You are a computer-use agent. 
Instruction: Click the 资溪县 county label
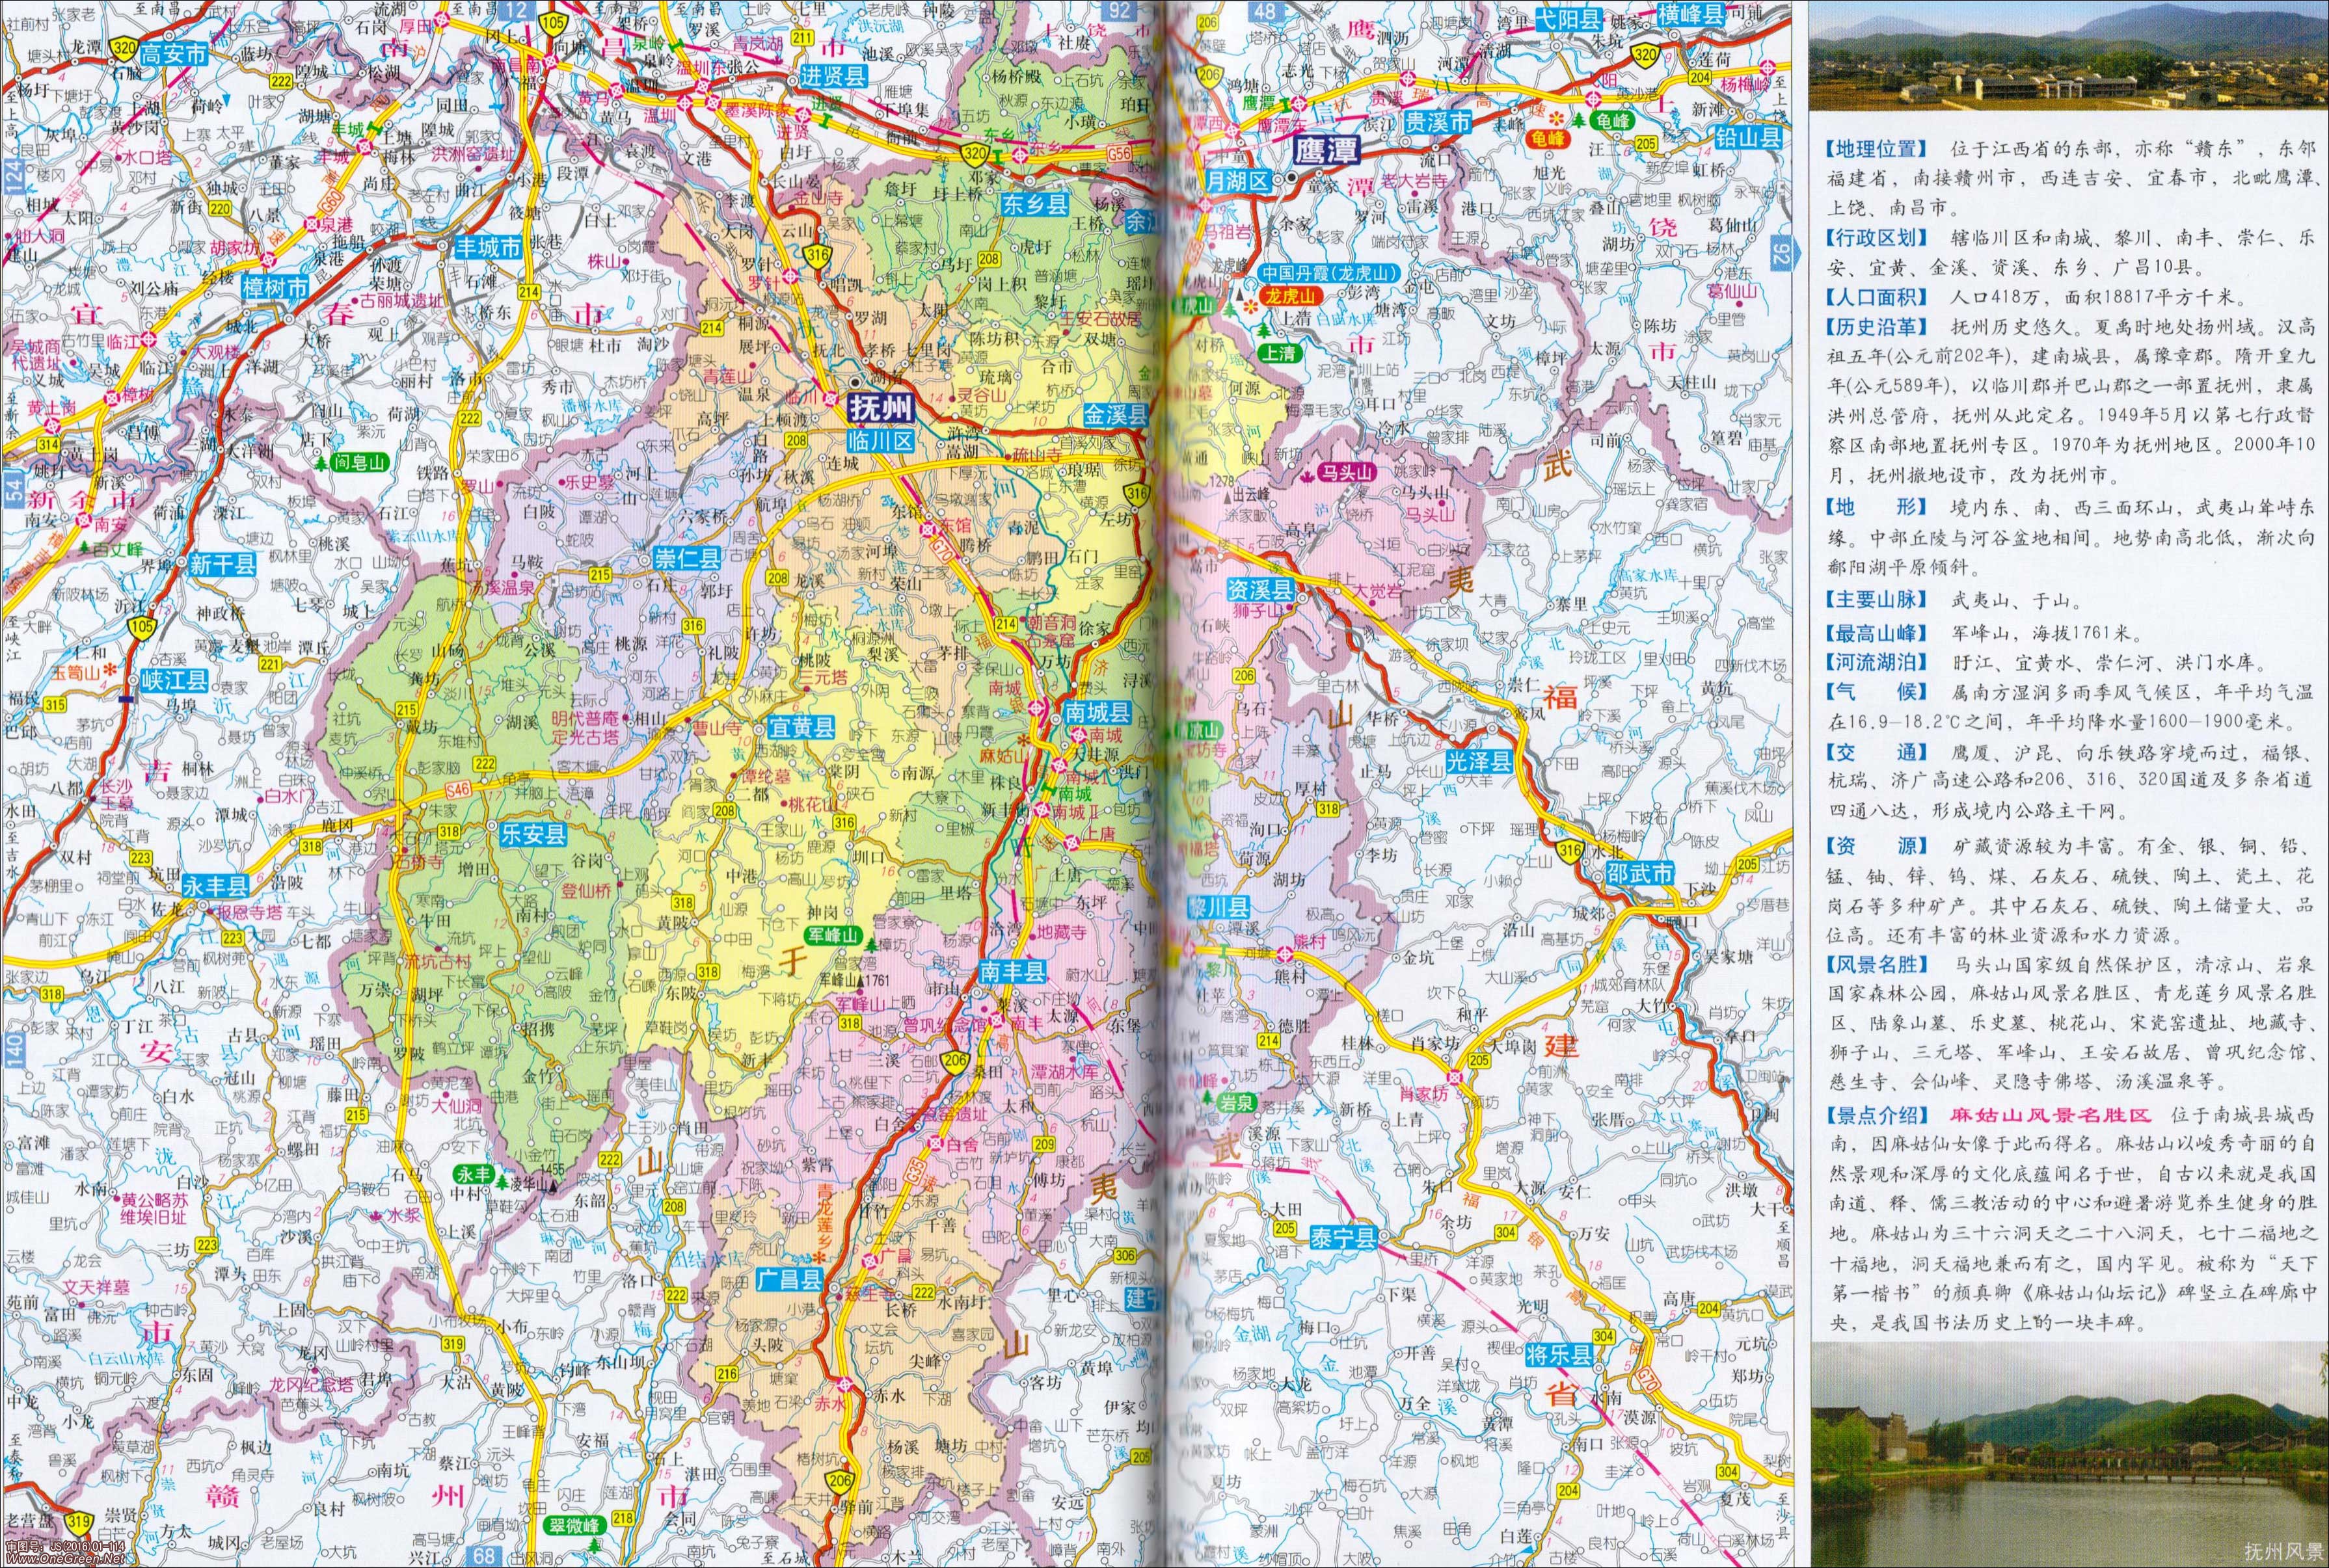click(x=1260, y=591)
